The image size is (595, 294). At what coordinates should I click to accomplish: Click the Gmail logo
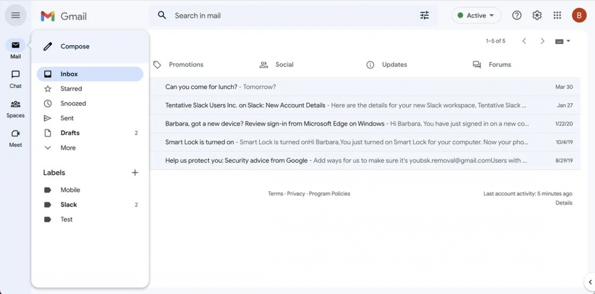pyautogui.click(x=63, y=16)
